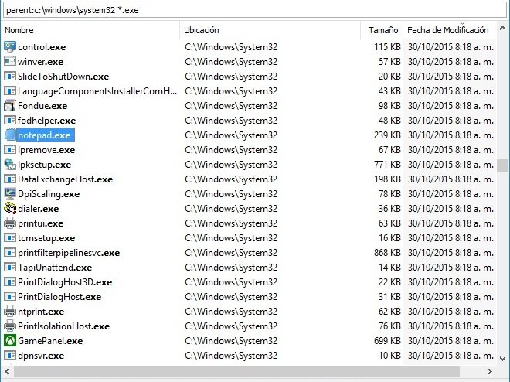Click the lpremove.exe icon

[10, 150]
